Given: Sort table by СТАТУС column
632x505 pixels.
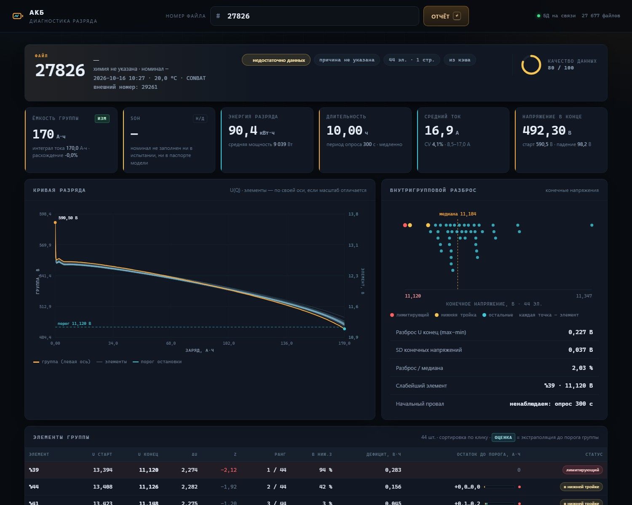Looking at the screenshot, I should (x=594, y=454).
